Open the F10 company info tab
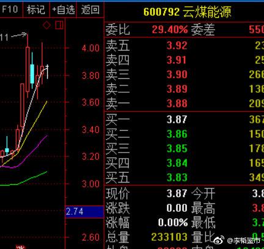This screenshot has height=249, width=264. pyautogui.click(x=10, y=9)
